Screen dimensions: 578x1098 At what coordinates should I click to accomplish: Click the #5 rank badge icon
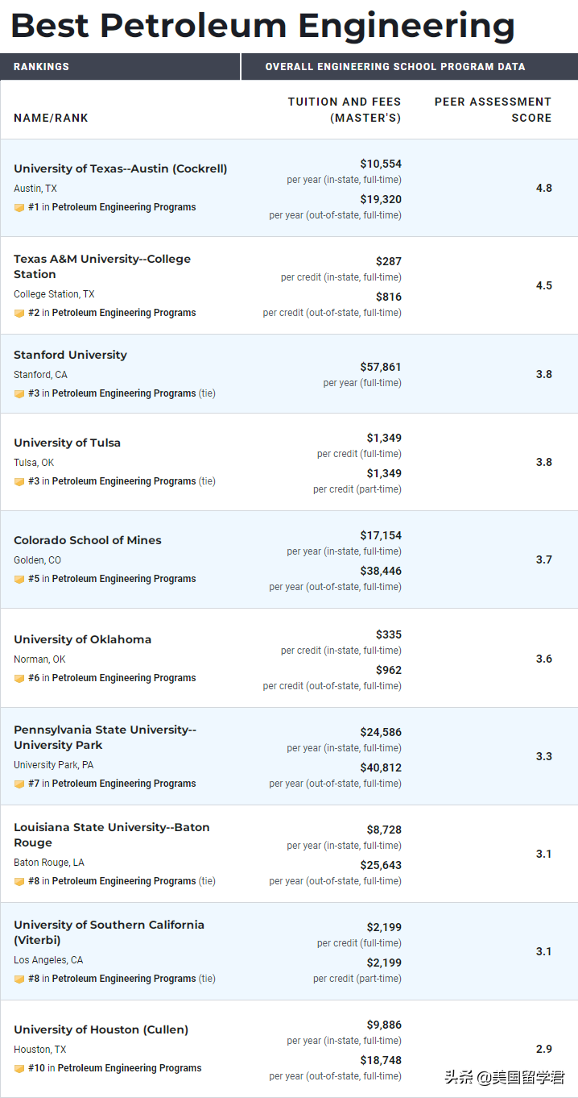[x=19, y=580]
